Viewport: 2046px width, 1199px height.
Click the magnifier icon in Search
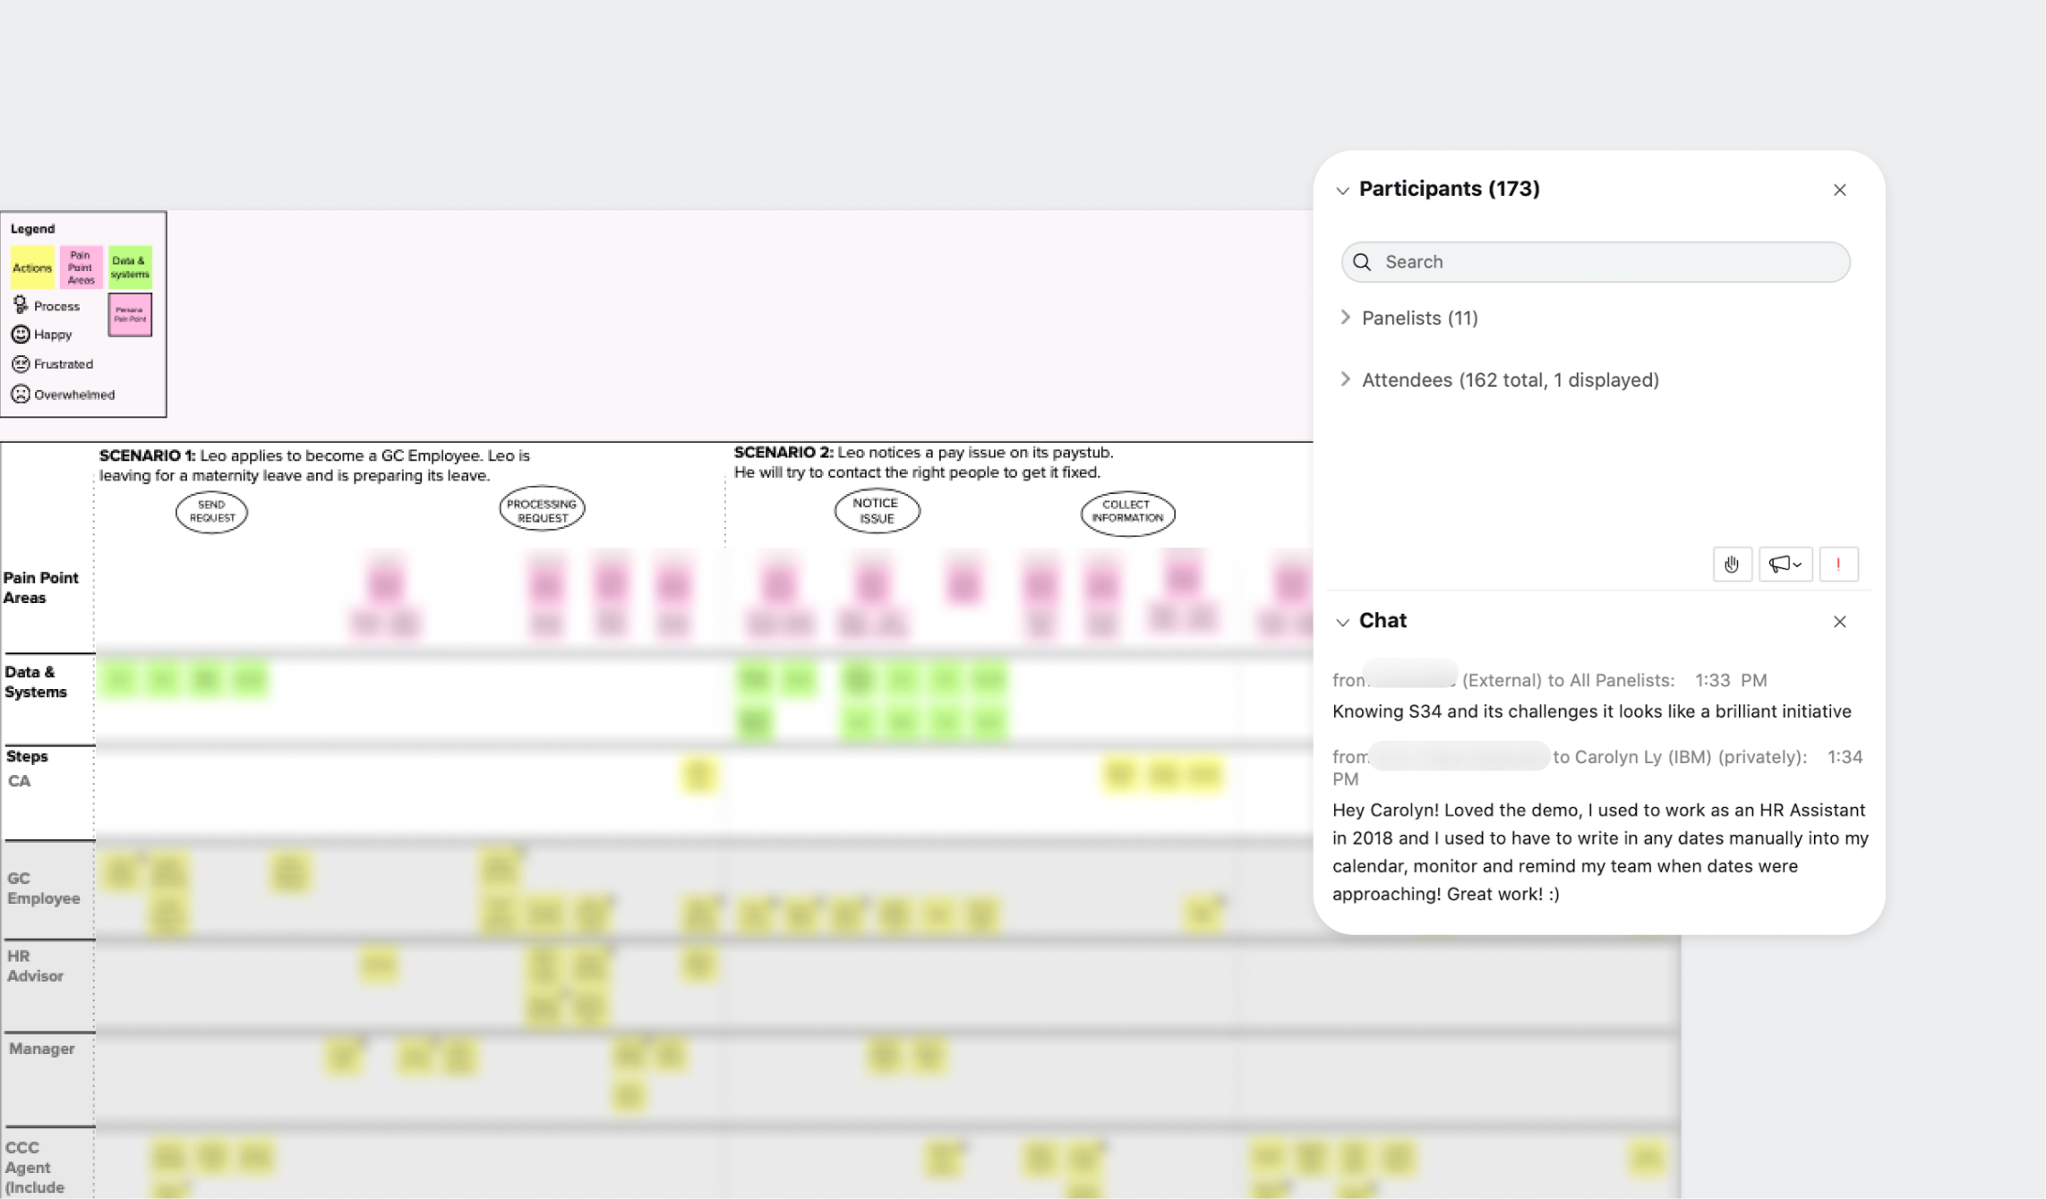pos(1362,262)
